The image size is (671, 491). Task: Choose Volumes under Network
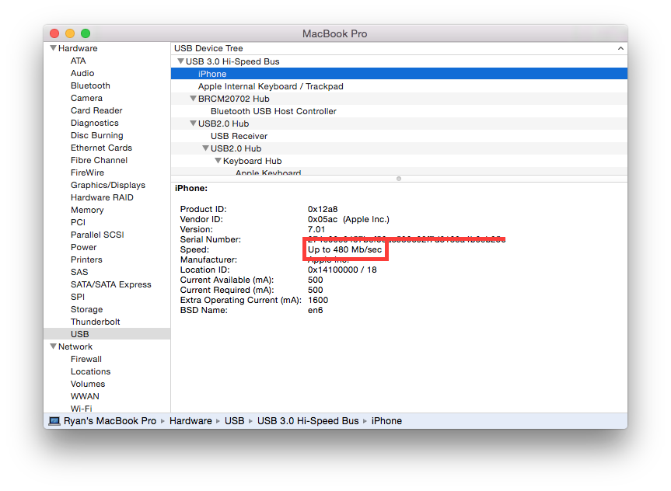coord(88,383)
